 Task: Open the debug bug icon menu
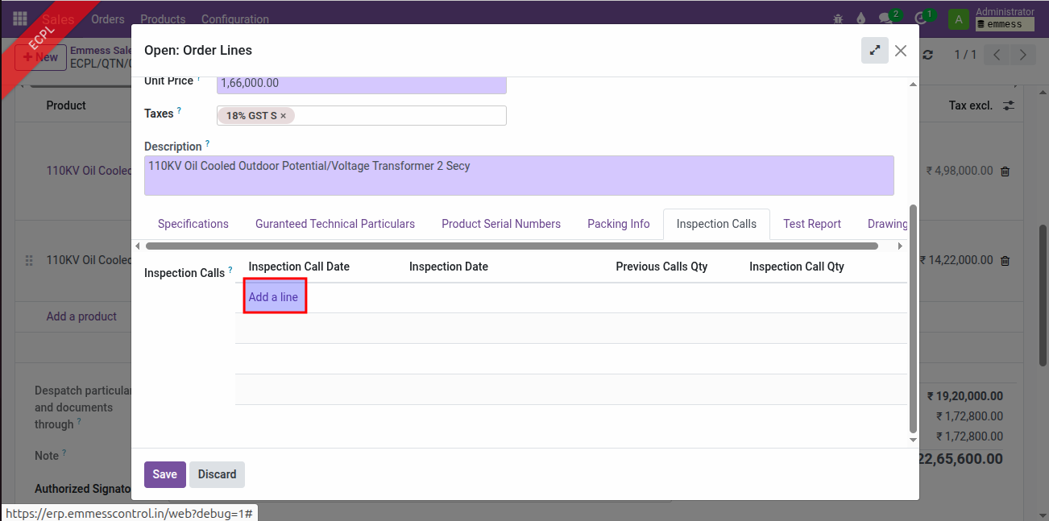[x=839, y=19]
